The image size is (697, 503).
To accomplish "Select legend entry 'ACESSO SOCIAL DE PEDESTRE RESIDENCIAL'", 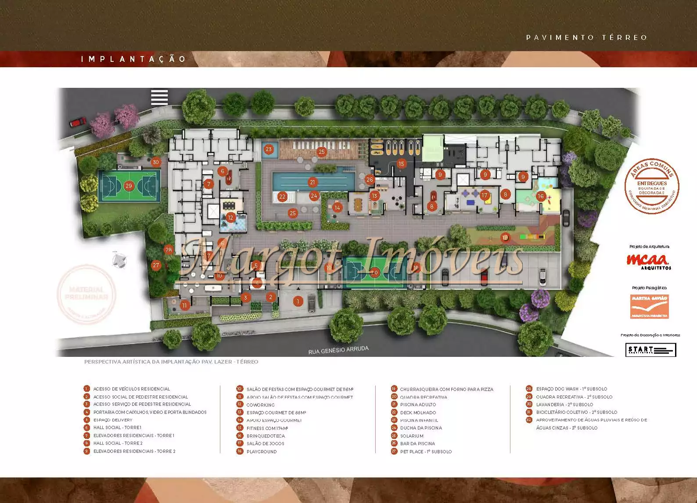I will click(x=140, y=397).
